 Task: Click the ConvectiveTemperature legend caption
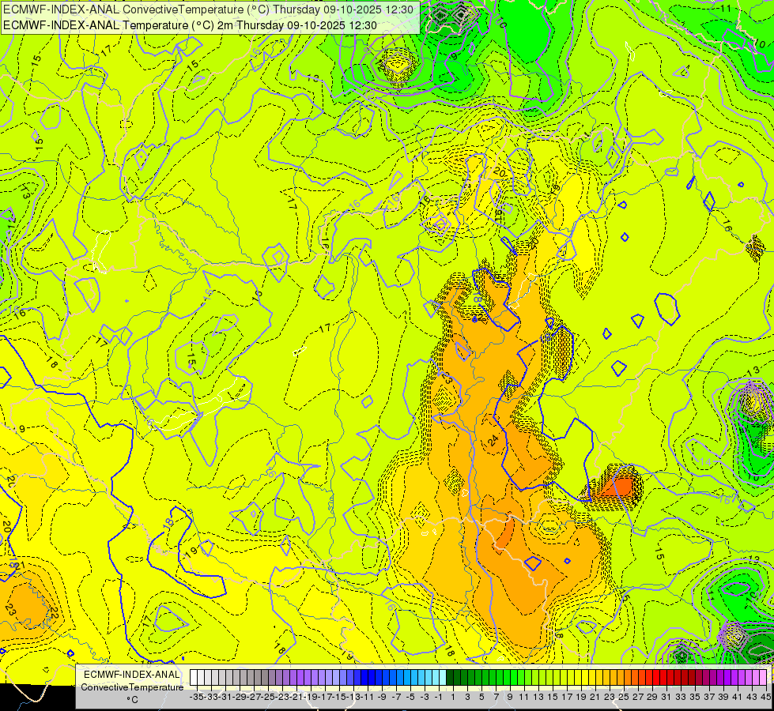pos(132,687)
